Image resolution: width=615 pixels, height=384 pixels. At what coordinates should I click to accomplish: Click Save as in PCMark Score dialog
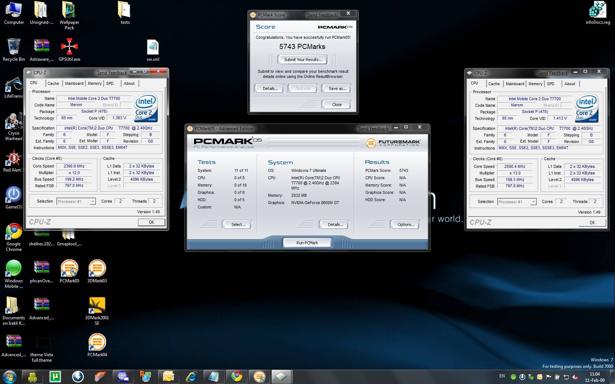[x=337, y=89]
